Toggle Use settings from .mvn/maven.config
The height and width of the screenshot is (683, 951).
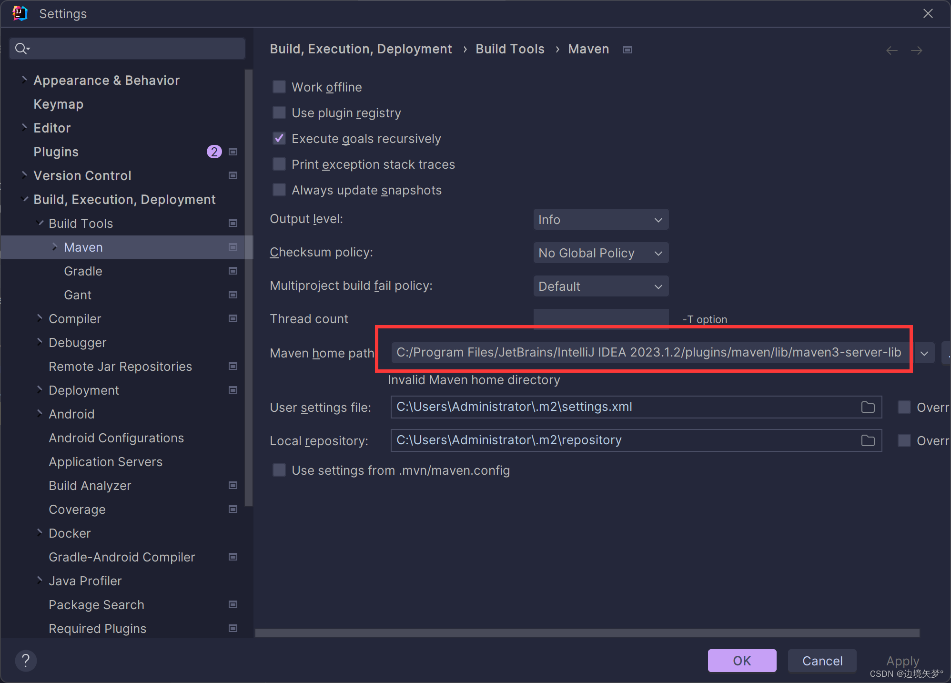tap(279, 470)
